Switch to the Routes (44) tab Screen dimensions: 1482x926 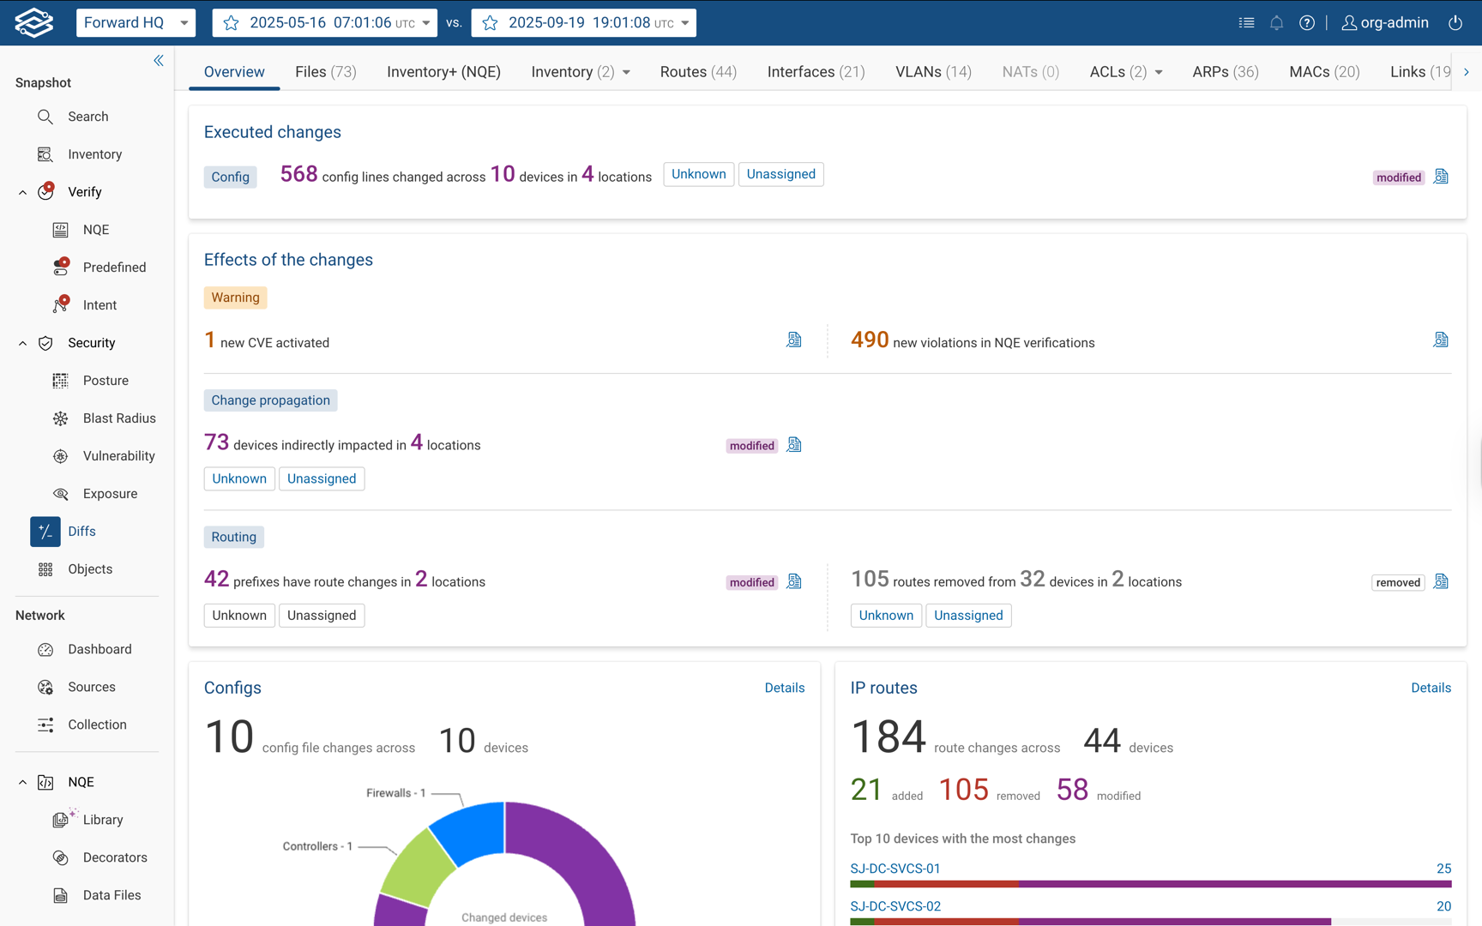click(697, 72)
